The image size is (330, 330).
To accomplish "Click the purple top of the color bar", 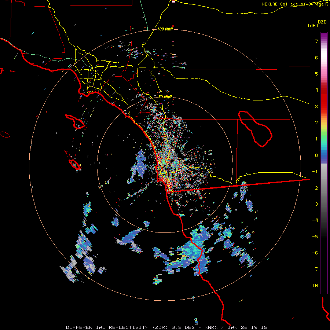I will pyautogui.click(x=324, y=36).
